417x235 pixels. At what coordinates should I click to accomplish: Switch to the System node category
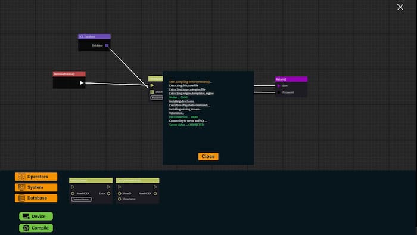click(36, 187)
